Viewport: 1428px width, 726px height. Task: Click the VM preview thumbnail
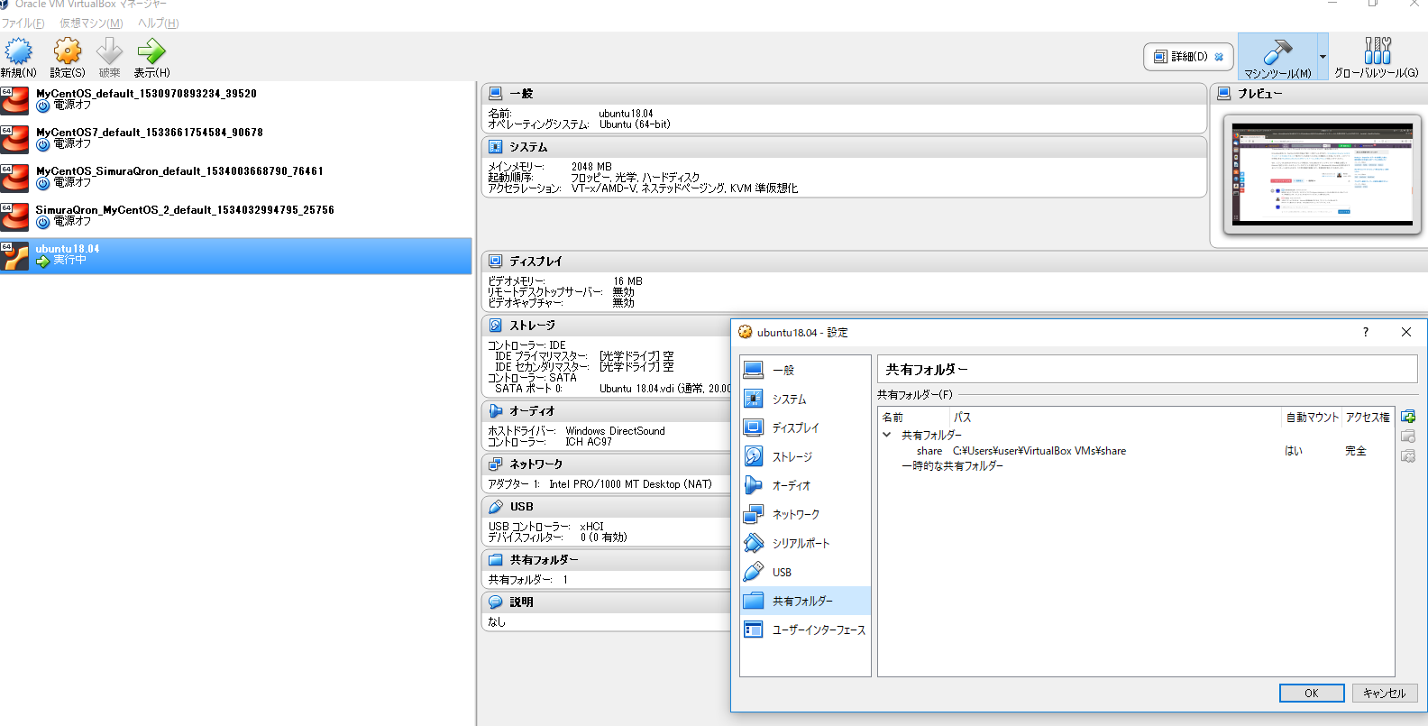point(1323,174)
